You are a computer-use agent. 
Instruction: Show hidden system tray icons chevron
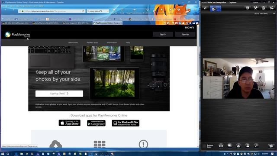228,154
